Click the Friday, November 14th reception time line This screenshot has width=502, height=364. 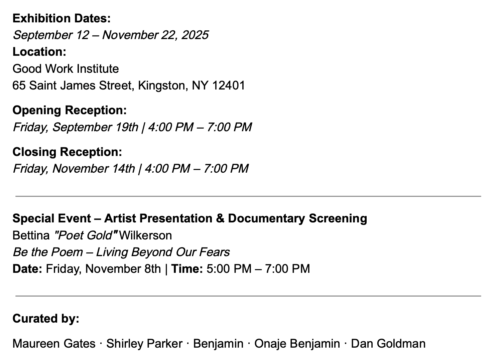coord(130,169)
